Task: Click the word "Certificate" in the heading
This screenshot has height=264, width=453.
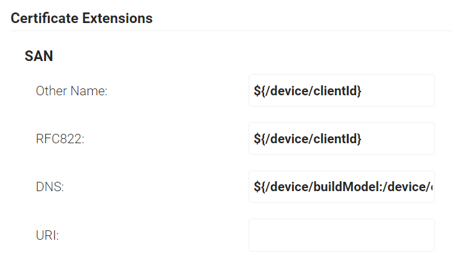Action: point(45,18)
